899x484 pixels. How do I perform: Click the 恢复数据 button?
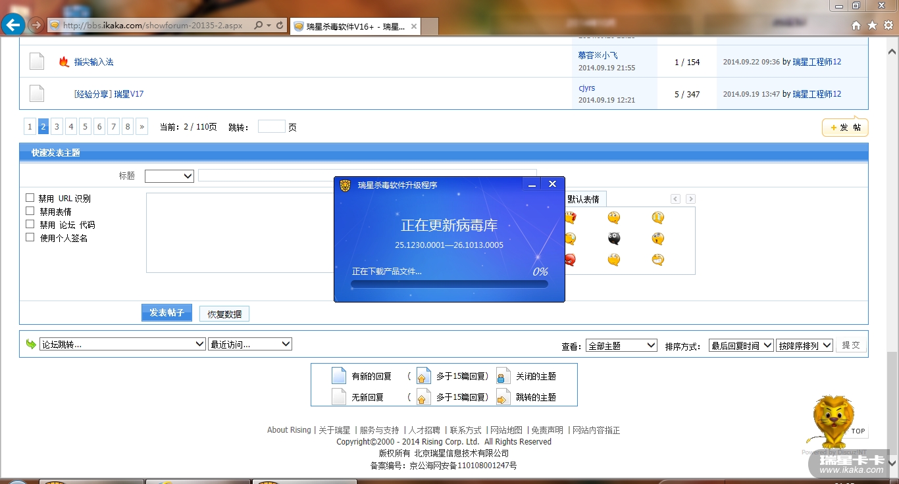pos(224,314)
